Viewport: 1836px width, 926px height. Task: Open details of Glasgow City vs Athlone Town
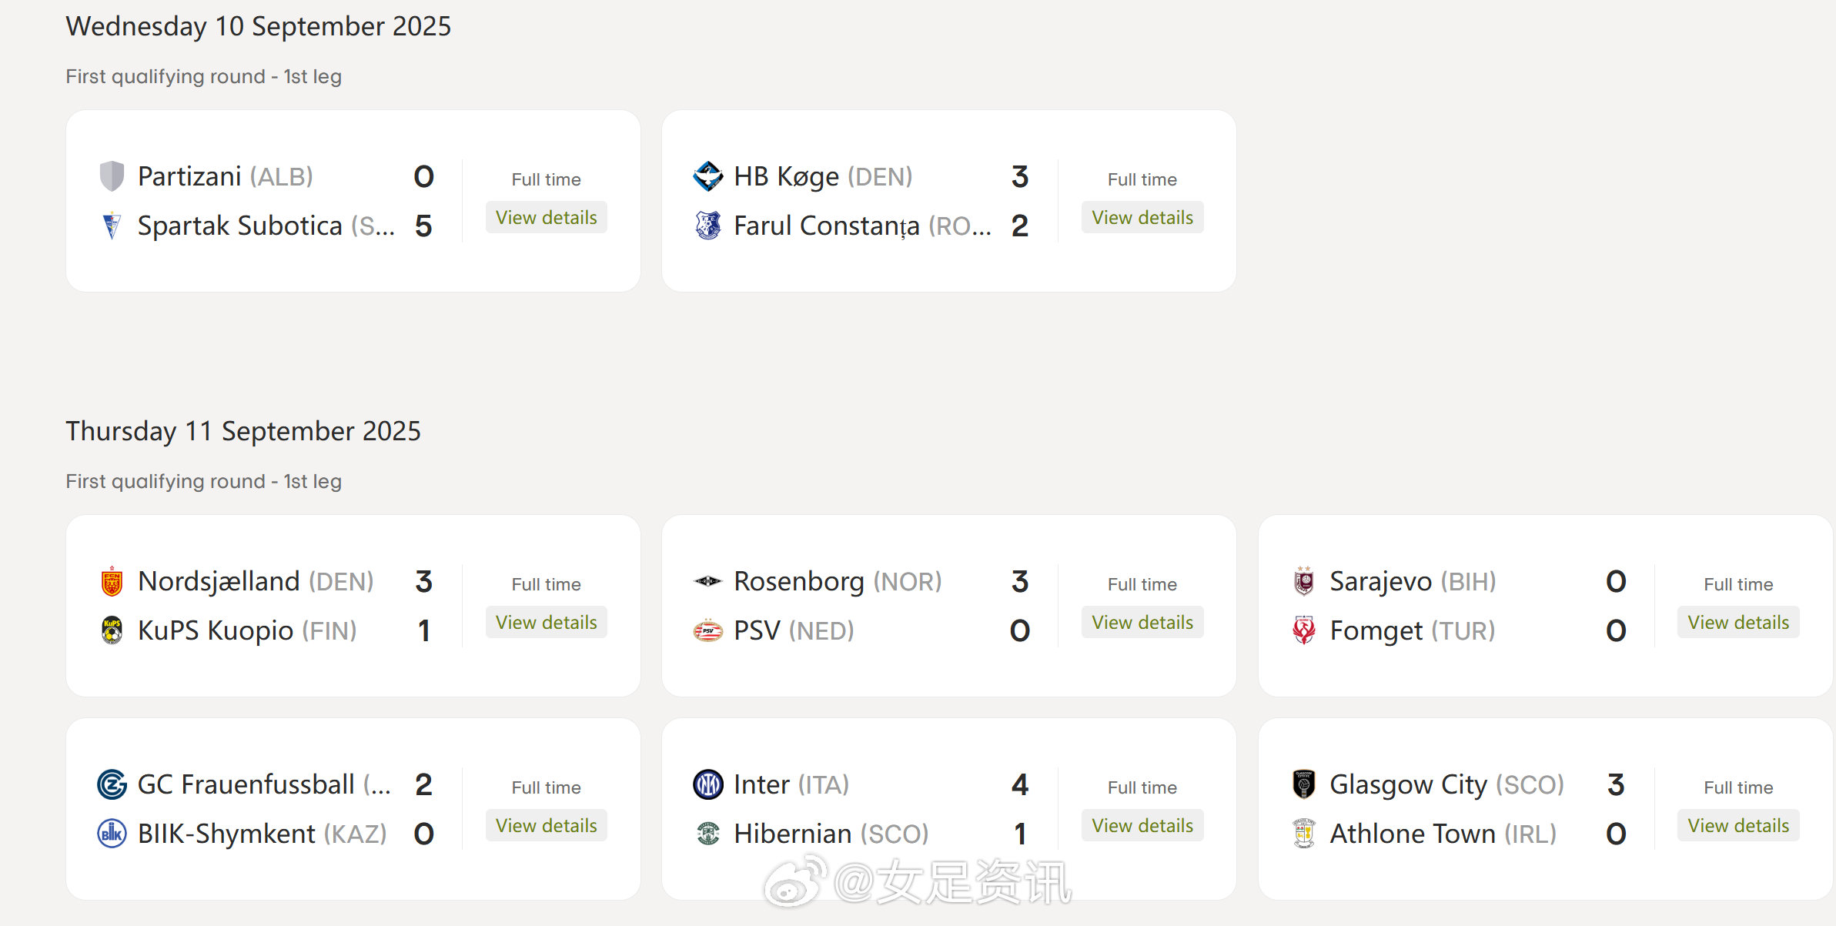tap(1737, 826)
